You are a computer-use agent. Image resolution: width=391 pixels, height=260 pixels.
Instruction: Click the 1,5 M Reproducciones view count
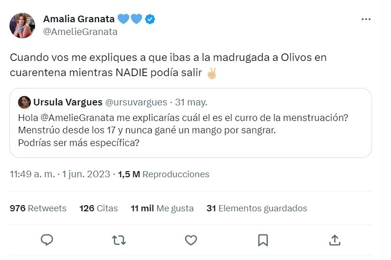coord(164,174)
